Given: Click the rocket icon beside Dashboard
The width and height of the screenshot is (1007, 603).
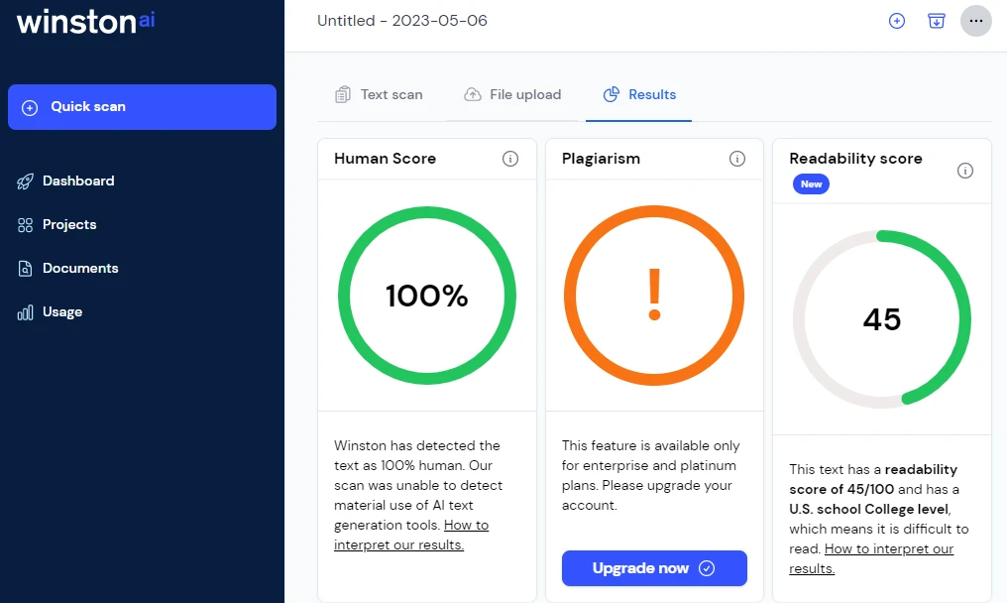Looking at the screenshot, I should 25,181.
